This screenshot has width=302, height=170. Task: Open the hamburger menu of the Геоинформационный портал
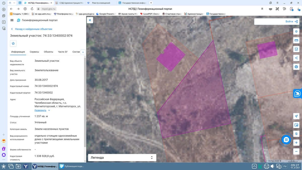[12, 20]
